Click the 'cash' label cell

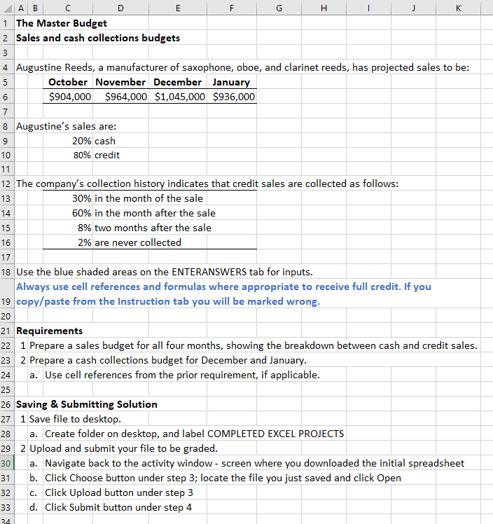[x=105, y=141]
